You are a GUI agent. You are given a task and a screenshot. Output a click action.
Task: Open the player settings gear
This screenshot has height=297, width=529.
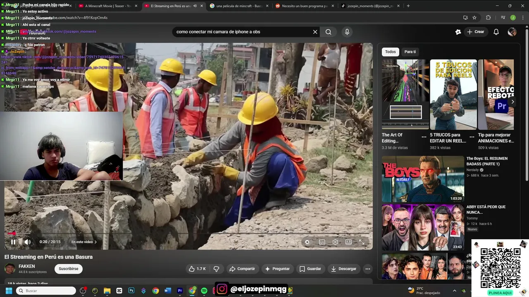click(x=335, y=242)
